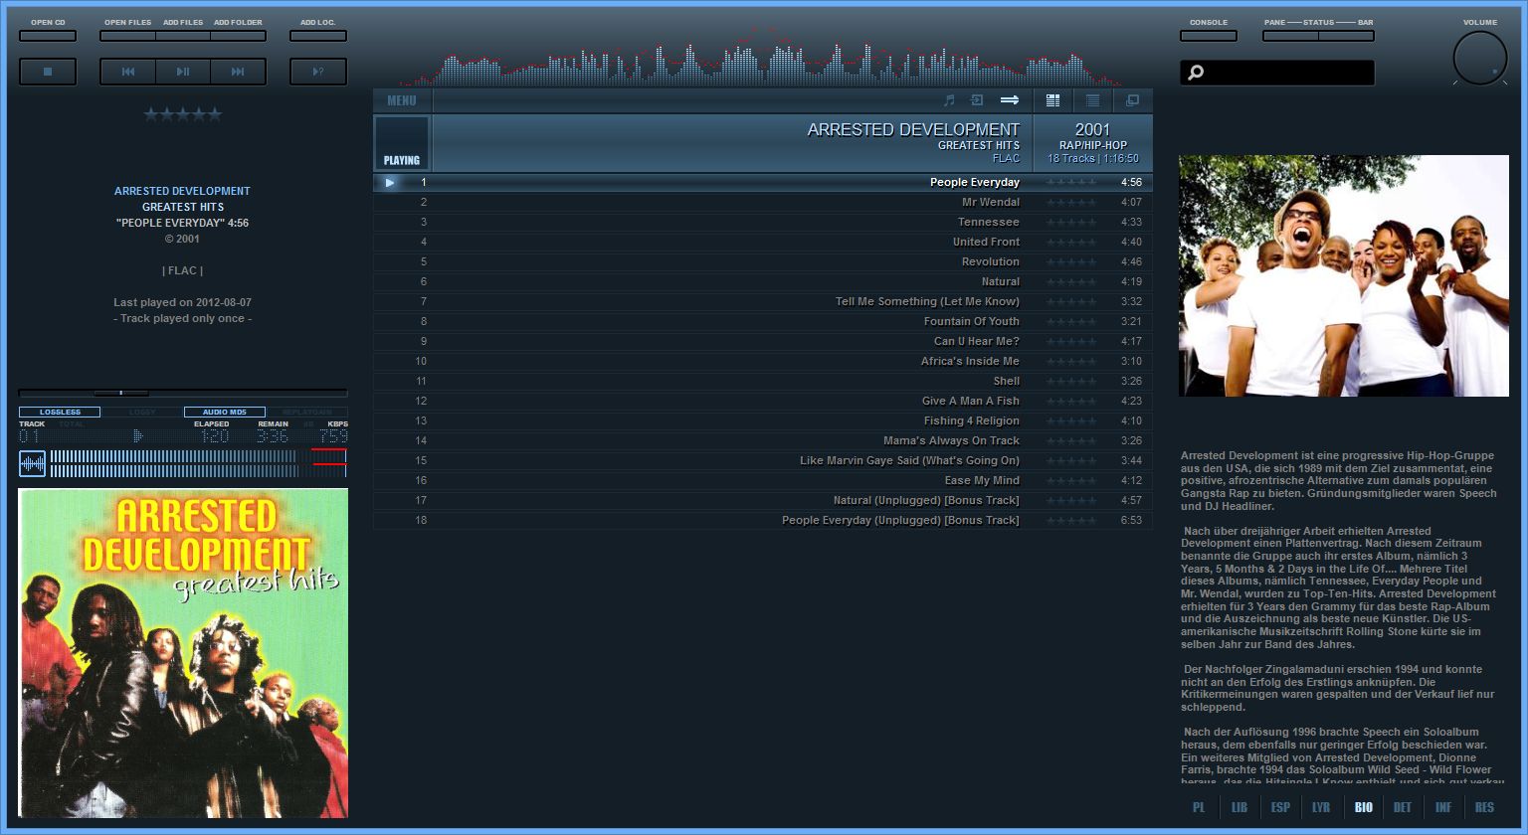The width and height of the screenshot is (1528, 835).
Task: Set star rating for Ease My Mind
Action: (1071, 481)
